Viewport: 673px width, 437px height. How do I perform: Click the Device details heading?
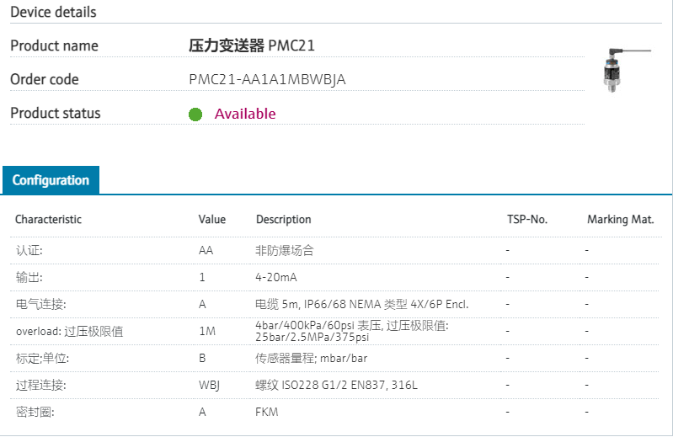53,12
